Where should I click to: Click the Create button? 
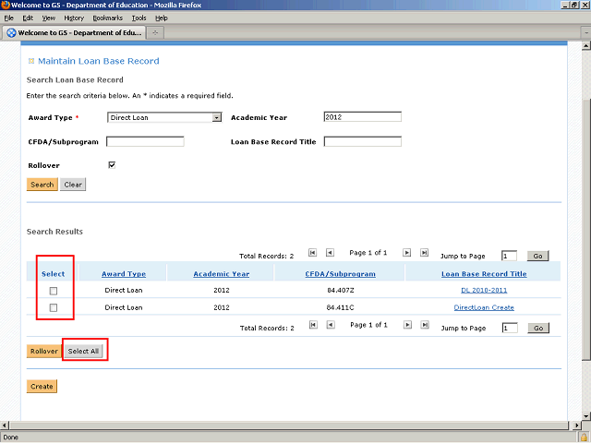(42, 387)
